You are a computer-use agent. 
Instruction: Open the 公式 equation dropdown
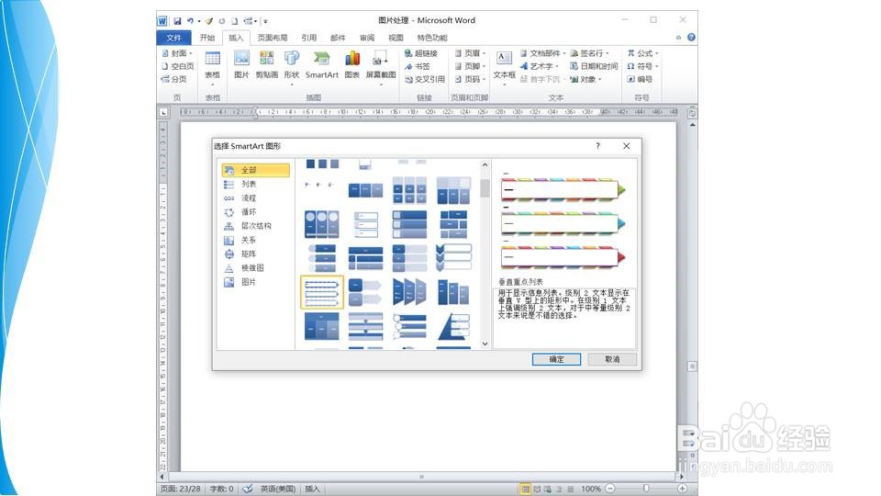coord(642,53)
